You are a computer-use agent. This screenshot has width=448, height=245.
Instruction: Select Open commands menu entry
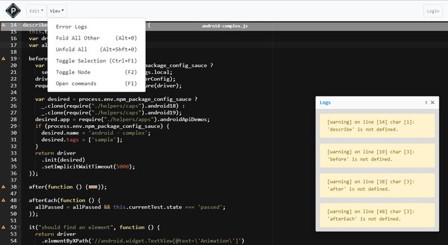96,84
